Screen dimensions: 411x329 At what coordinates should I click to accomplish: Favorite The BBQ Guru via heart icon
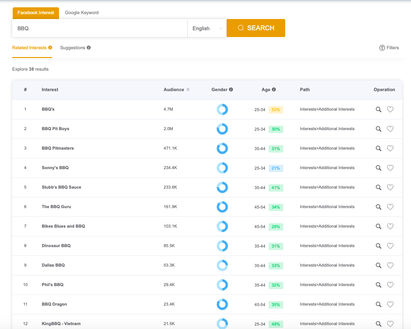tap(391, 207)
